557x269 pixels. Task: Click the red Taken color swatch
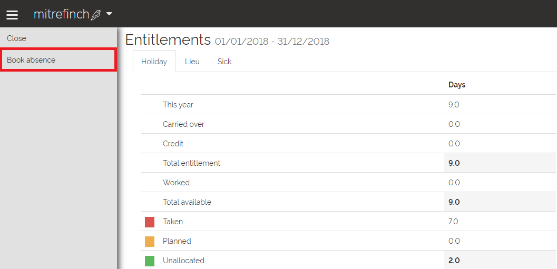point(150,222)
